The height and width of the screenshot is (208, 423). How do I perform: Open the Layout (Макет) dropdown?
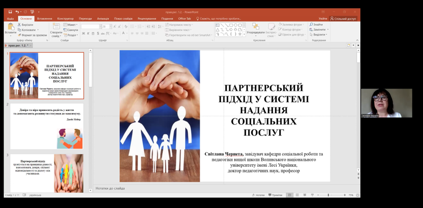(x=71, y=25)
